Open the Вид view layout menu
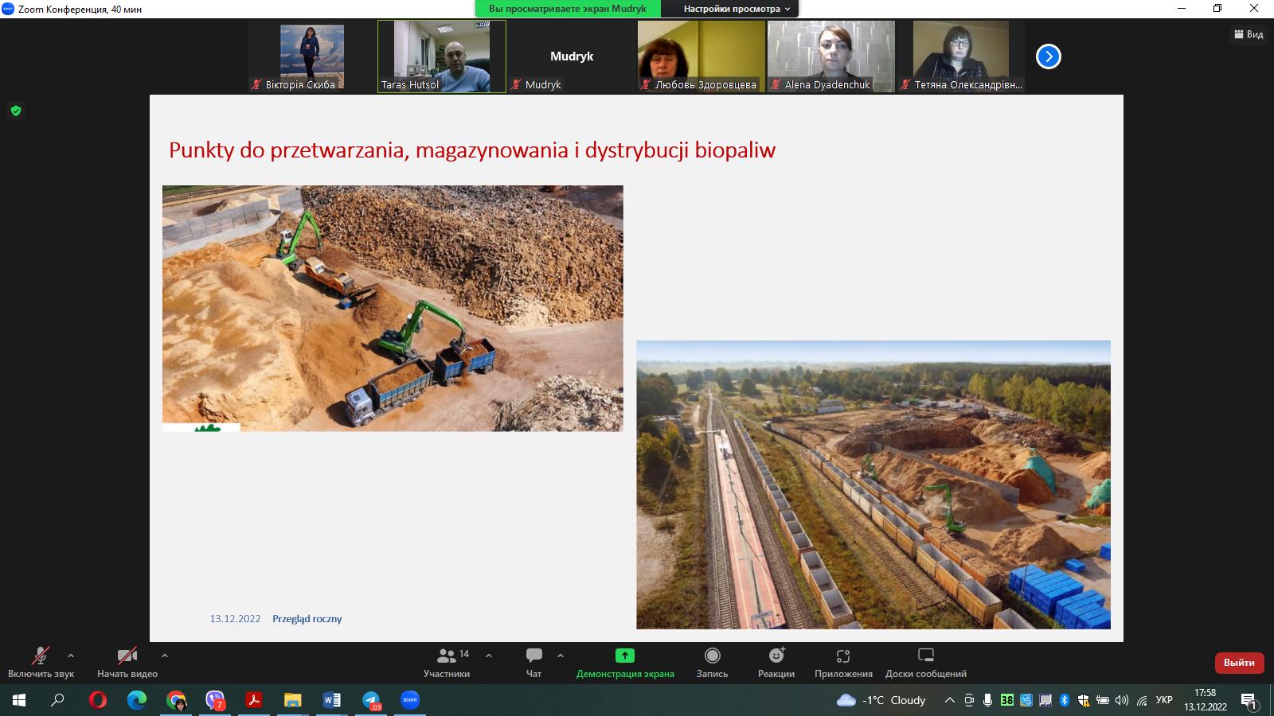This screenshot has height=716, width=1274. [1249, 34]
